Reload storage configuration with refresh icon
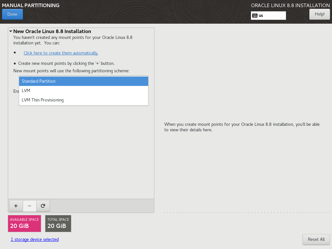The height and width of the screenshot is (249, 332). 43,206
